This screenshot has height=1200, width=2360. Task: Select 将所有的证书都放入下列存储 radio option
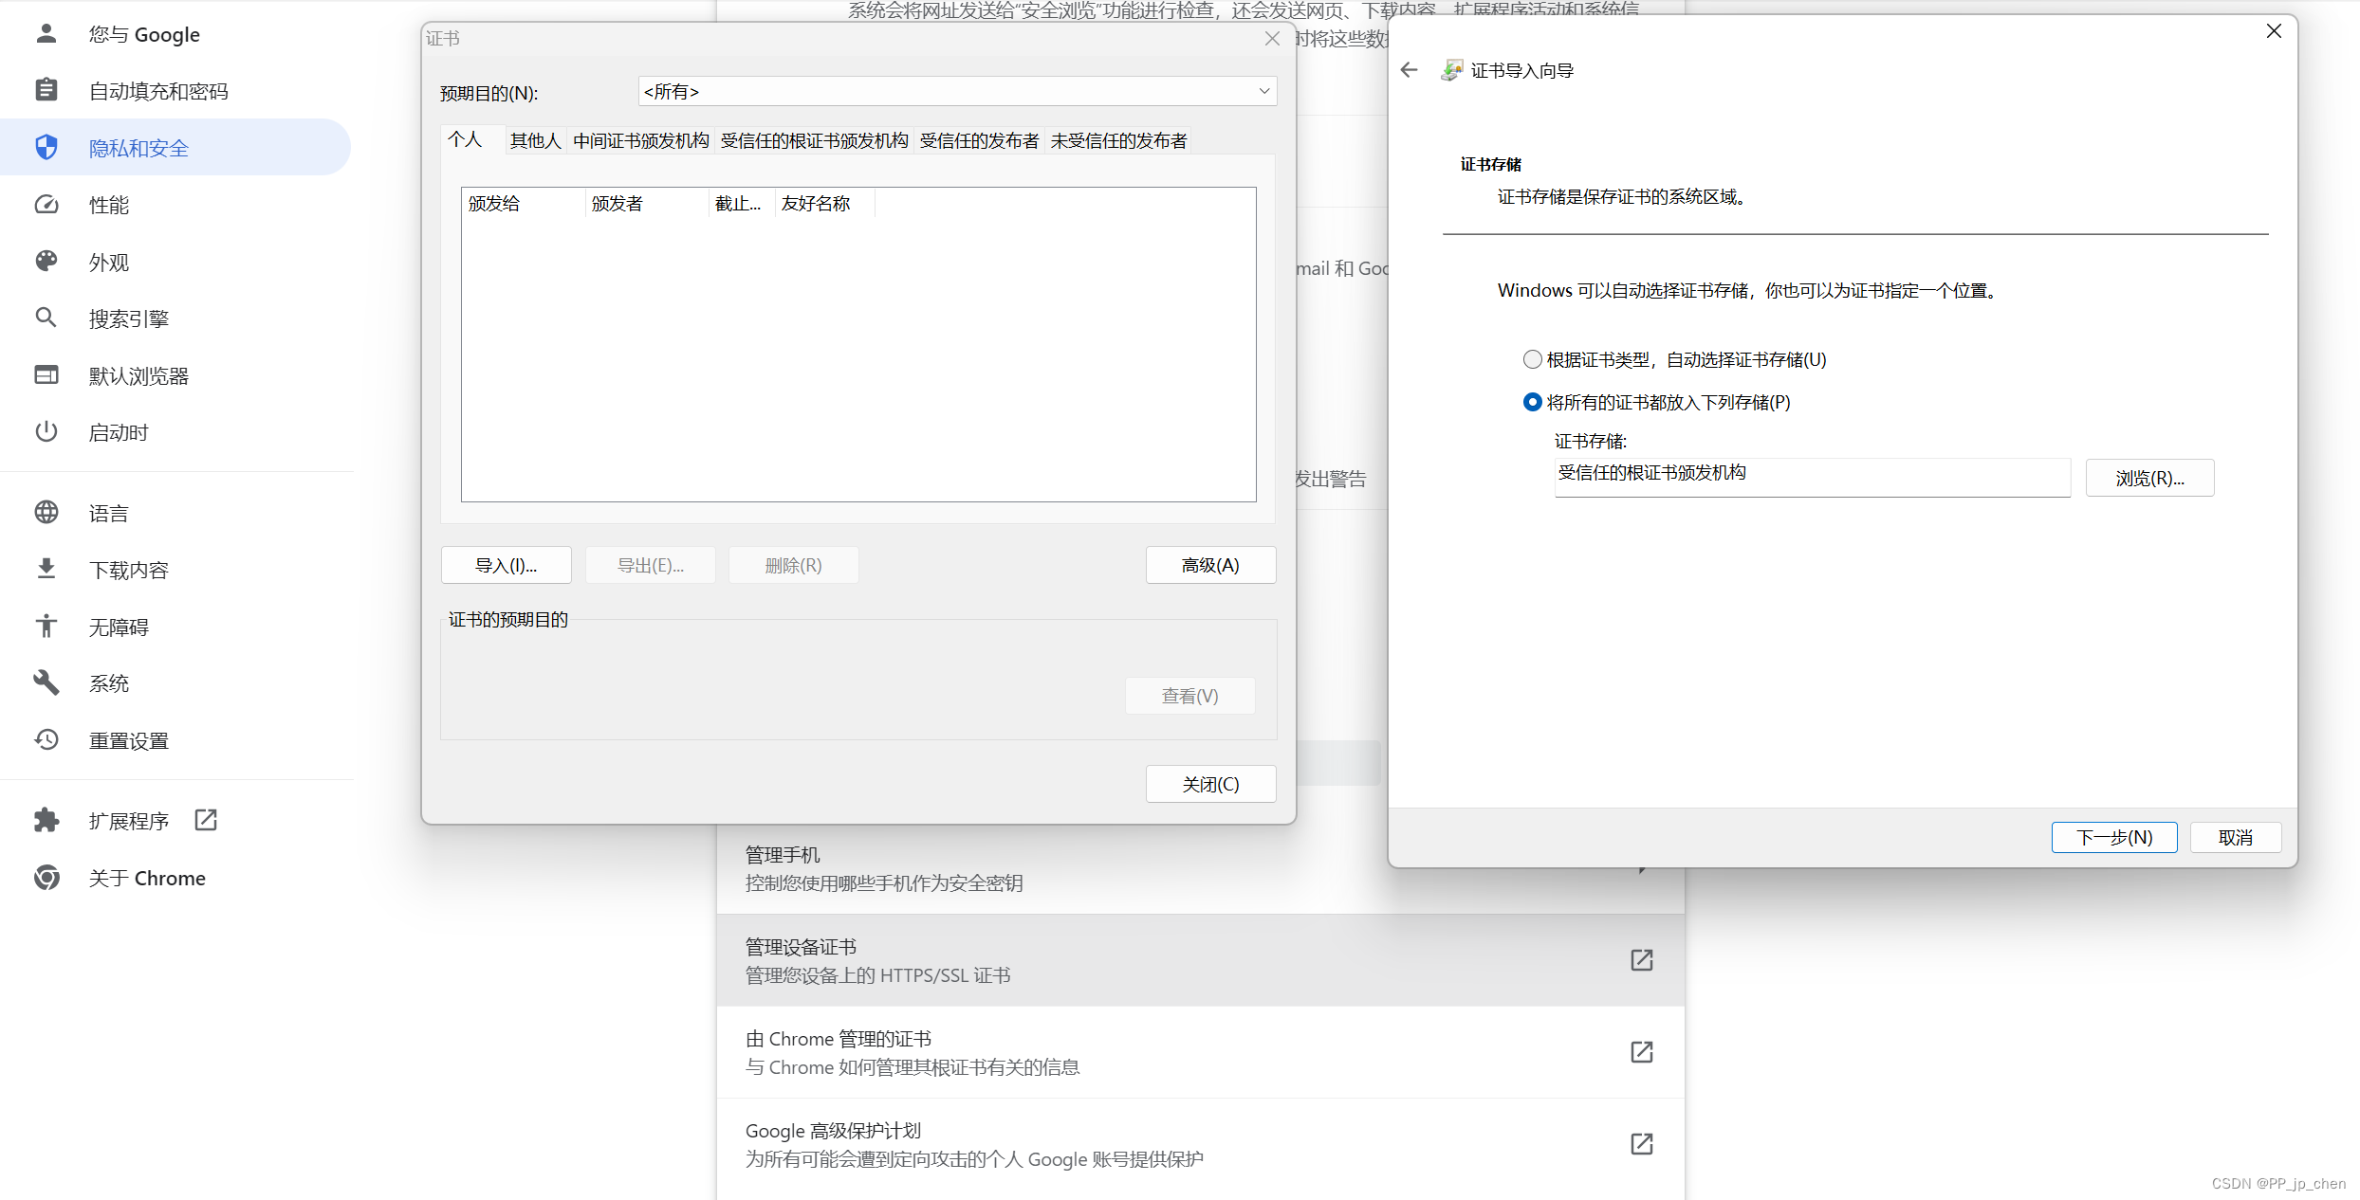coord(1532,402)
